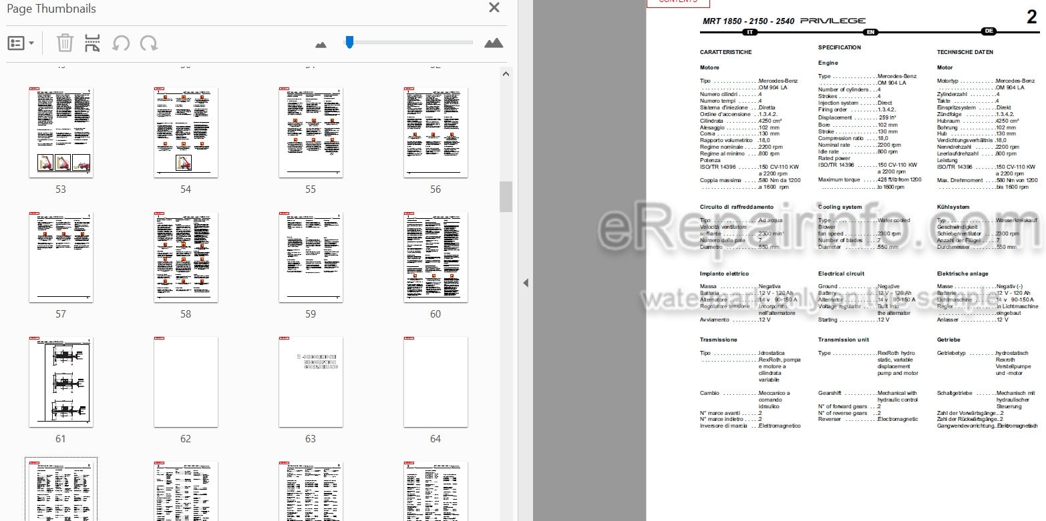Select page 59 thumbnail
The width and height of the screenshot is (1046, 521).
pyautogui.click(x=311, y=257)
